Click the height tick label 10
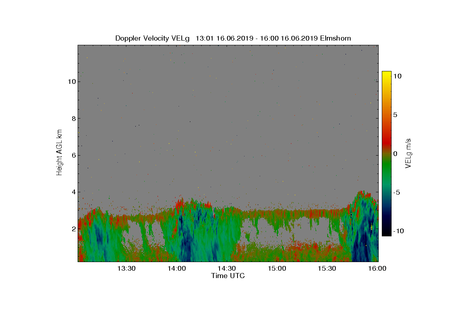Viewport: 468px width, 312px height. 71,82
